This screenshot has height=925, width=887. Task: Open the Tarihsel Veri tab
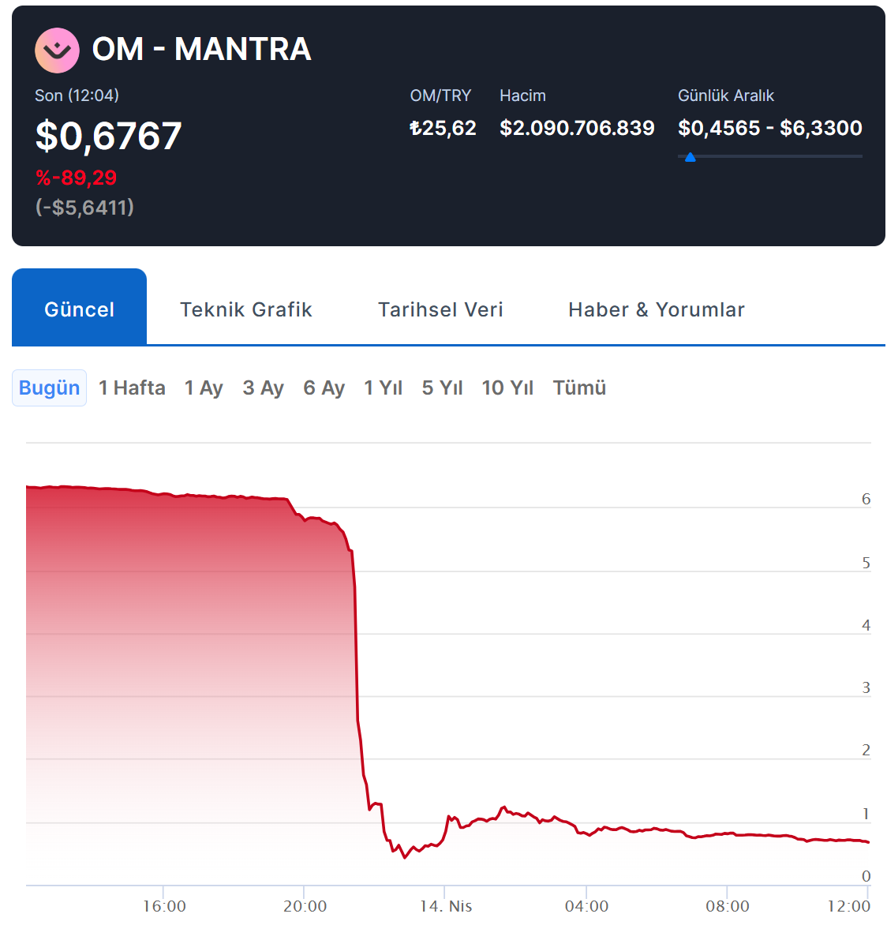(x=440, y=309)
